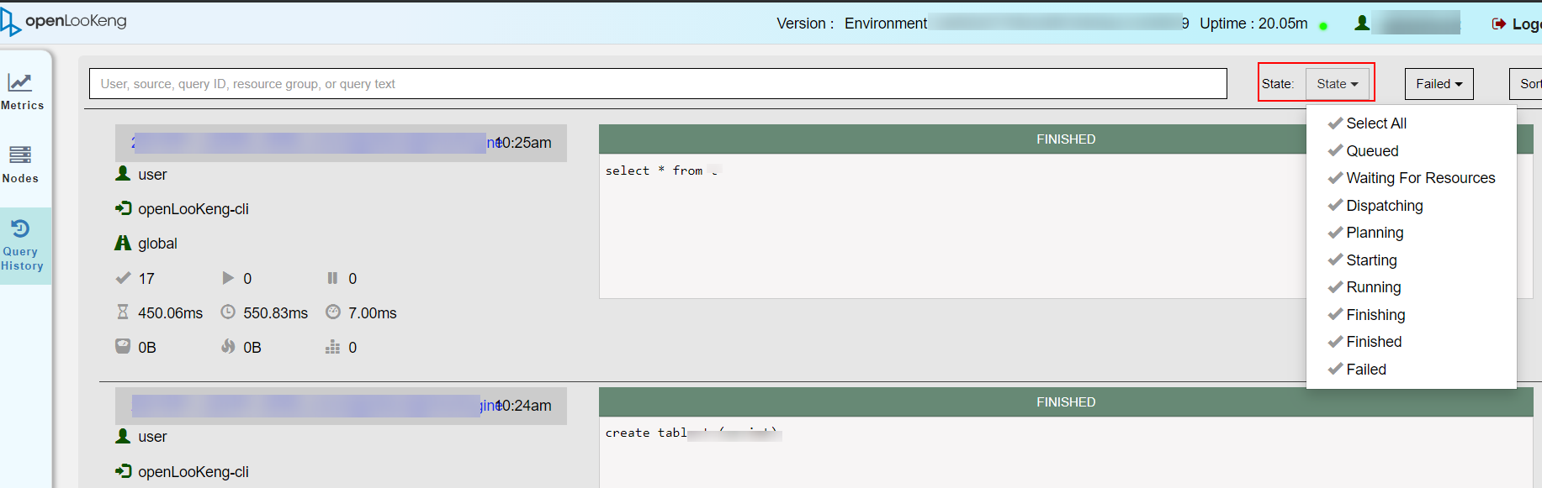Click CPU time icon beside 7.00ms

[333, 312]
